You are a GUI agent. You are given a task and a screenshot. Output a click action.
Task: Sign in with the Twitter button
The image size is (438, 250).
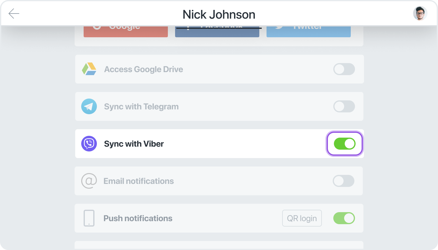click(308, 29)
